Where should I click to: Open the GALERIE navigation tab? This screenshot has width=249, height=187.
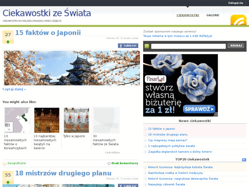tap(213, 15)
